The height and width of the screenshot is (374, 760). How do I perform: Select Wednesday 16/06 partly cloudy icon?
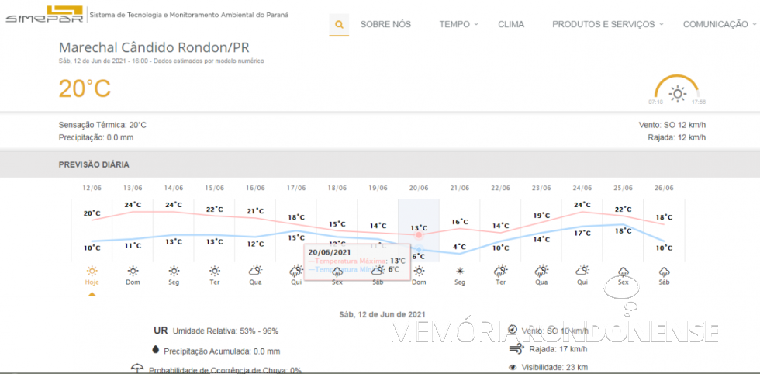coord(255,271)
